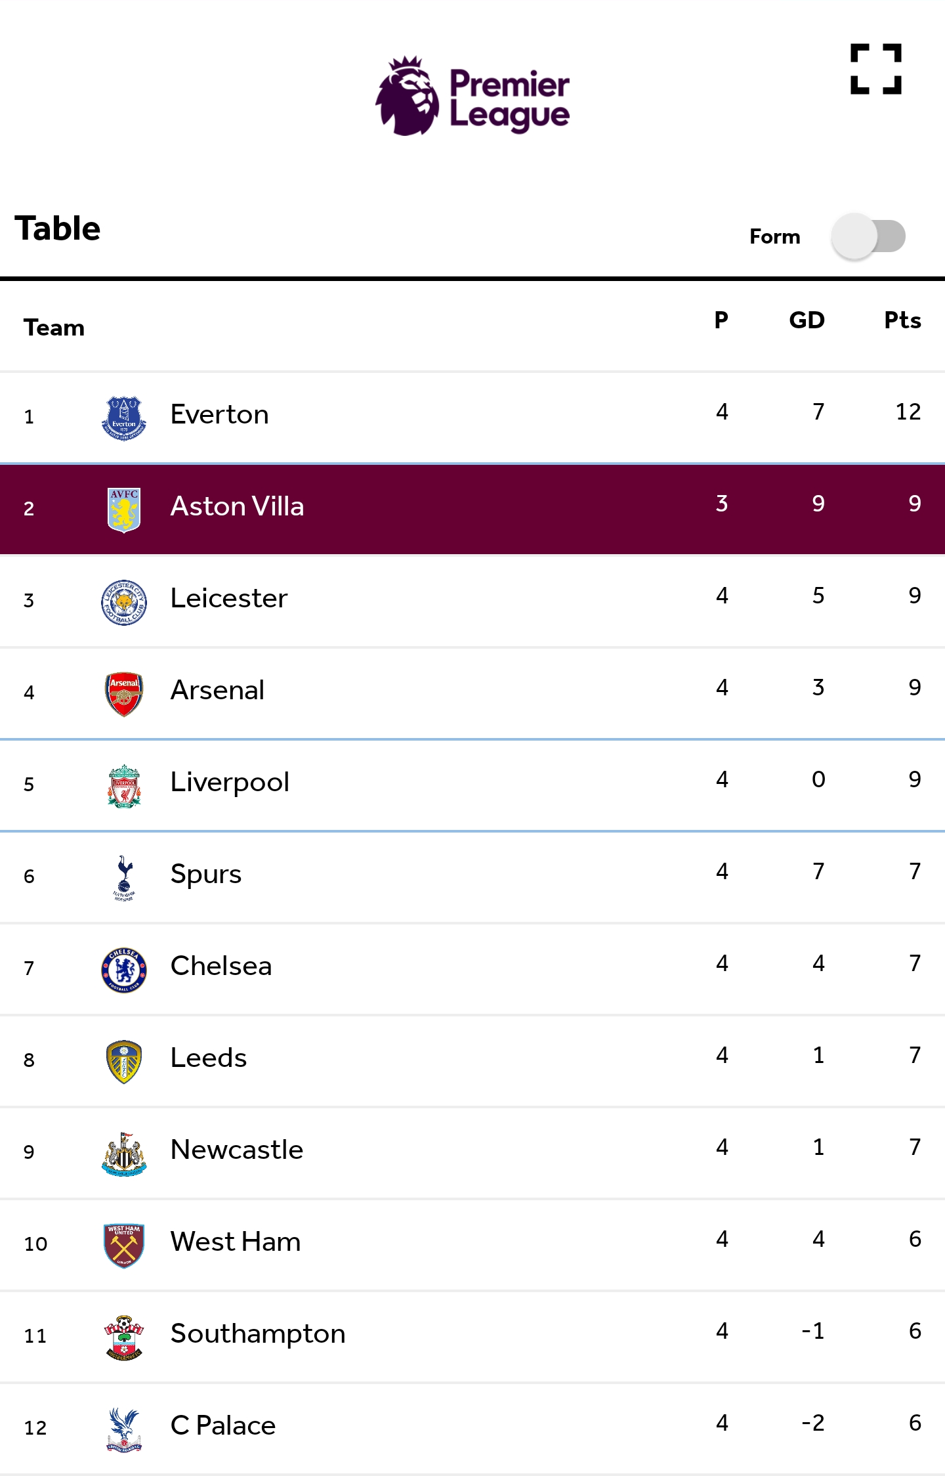Click the Liverpool club crest

tap(124, 786)
